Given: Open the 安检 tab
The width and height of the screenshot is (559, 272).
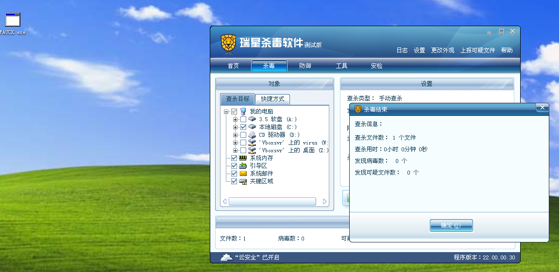Looking at the screenshot, I should click(x=376, y=66).
